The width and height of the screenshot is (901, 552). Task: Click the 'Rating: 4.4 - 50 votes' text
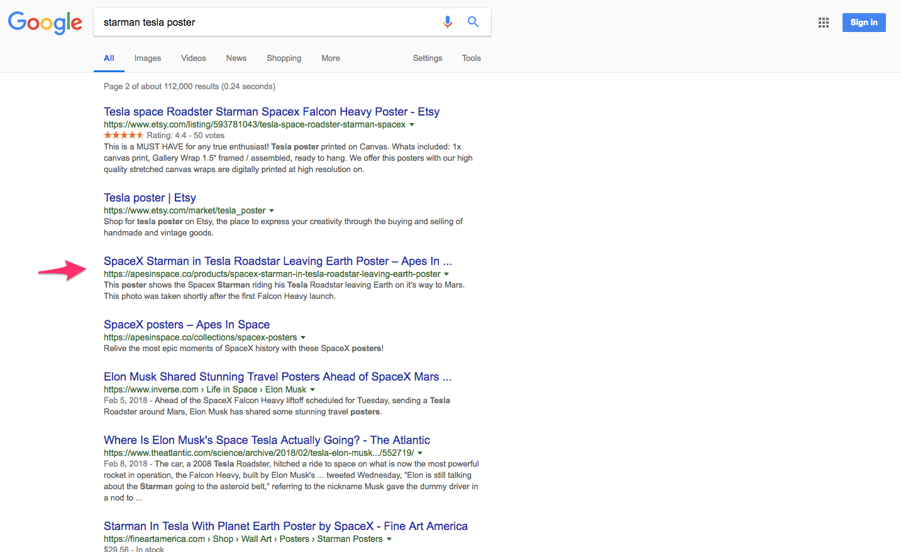(185, 135)
